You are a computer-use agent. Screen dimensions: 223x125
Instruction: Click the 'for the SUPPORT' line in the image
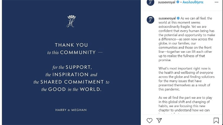click(x=72, y=67)
